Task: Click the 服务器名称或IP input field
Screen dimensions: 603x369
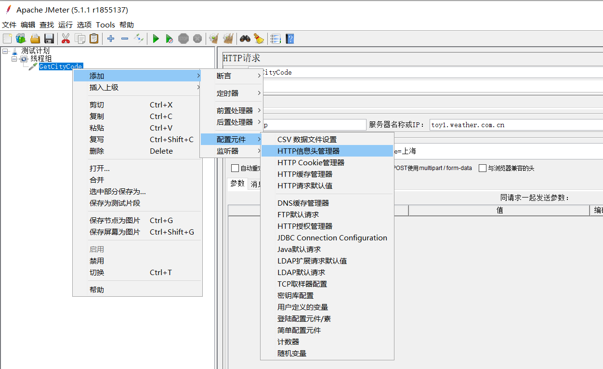Action: click(x=516, y=125)
